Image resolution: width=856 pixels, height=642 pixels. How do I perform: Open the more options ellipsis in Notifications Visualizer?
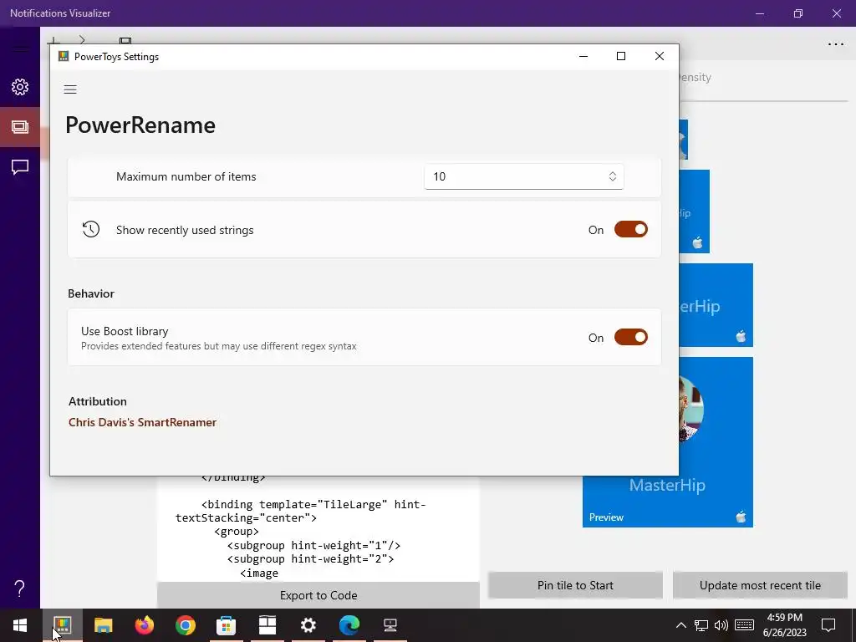pyautogui.click(x=836, y=44)
